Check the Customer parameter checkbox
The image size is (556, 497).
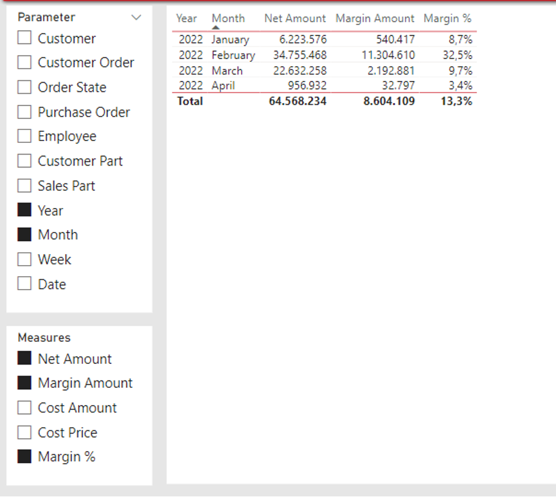pyautogui.click(x=25, y=37)
